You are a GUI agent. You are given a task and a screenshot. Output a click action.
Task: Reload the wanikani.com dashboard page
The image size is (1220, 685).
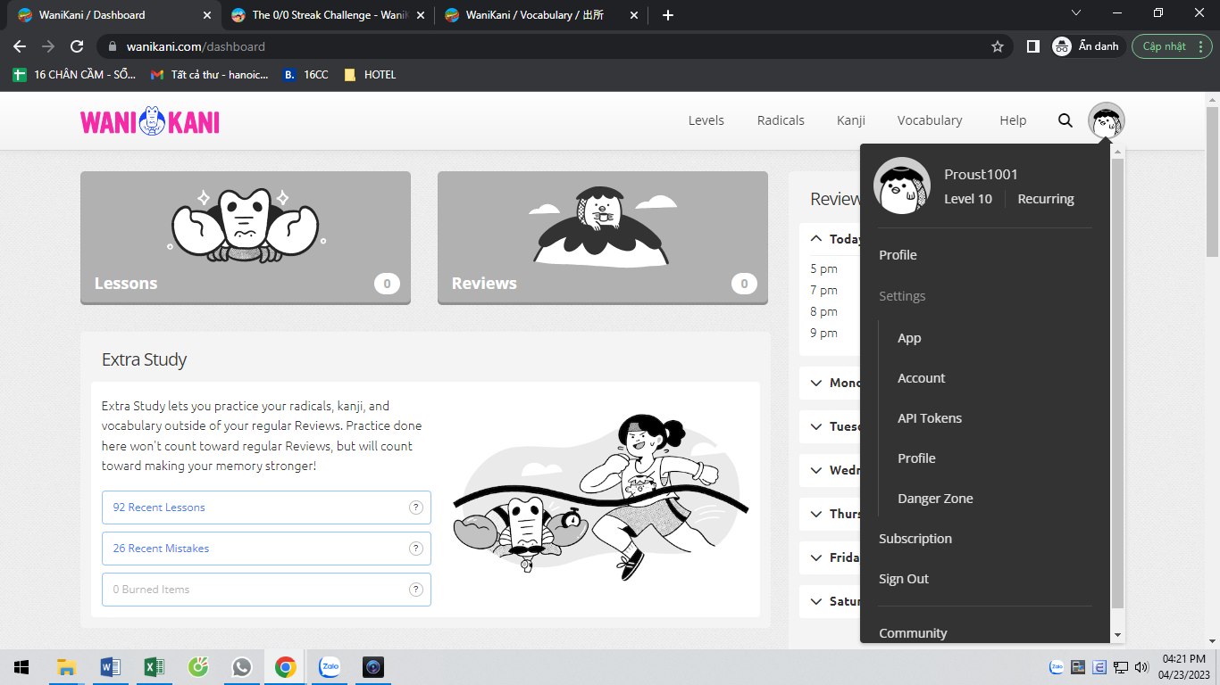[77, 46]
